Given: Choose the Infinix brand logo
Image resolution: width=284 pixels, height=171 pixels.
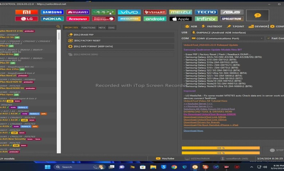Looking at the screenshot, I should [206, 19].
